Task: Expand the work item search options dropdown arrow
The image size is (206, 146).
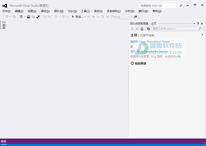Action: click(x=203, y=28)
